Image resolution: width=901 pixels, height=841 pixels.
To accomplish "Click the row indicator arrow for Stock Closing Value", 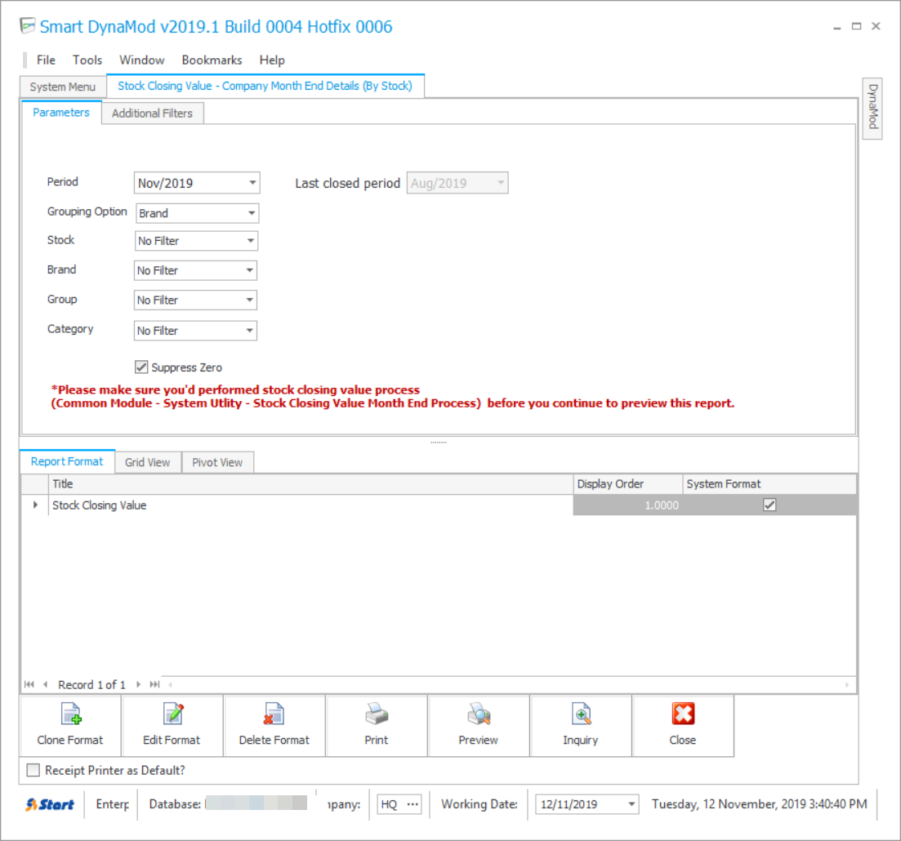I will pos(35,505).
